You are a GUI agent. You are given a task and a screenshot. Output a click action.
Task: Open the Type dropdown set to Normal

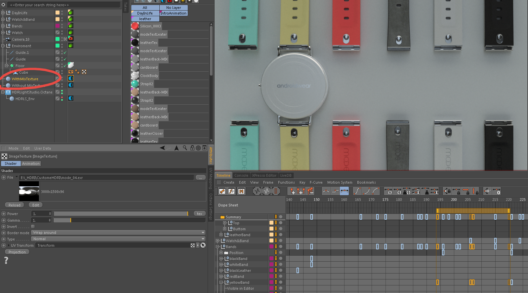pyautogui.click(x=118, y=239)
